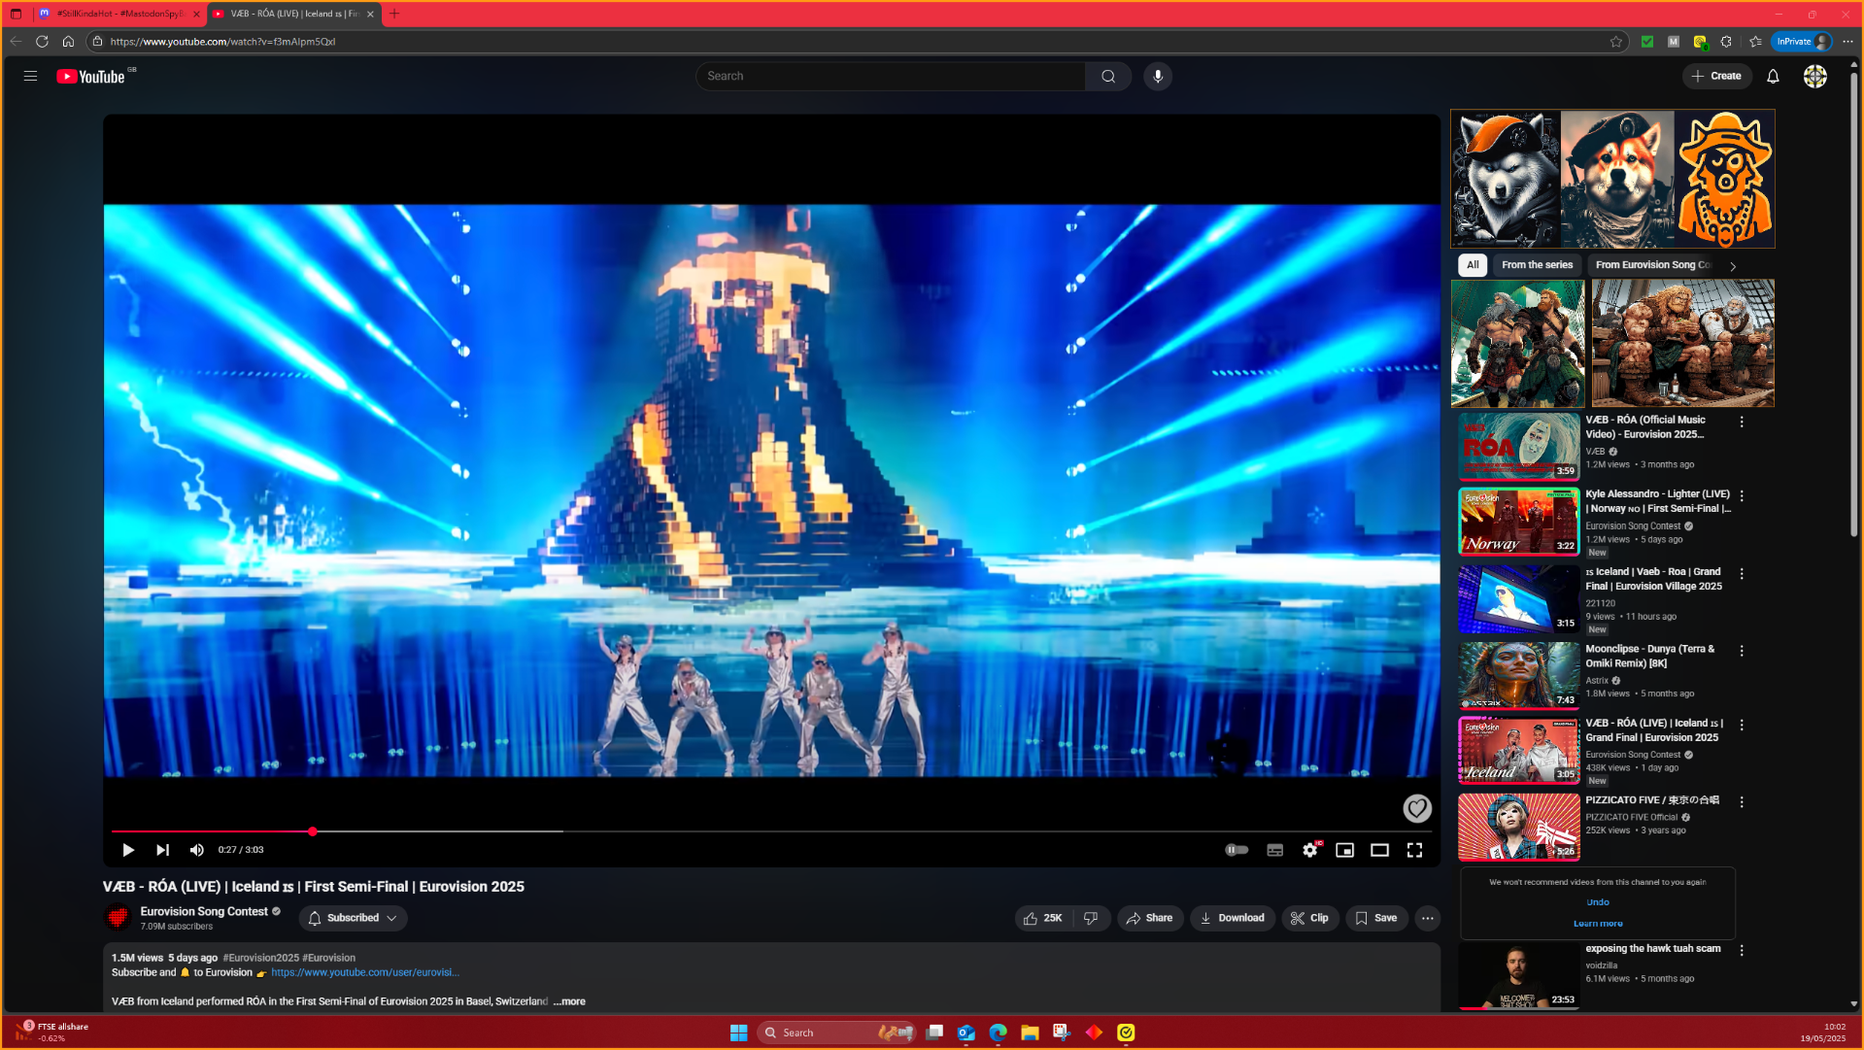
Task: Share the video
Action: click(1149, 918)
